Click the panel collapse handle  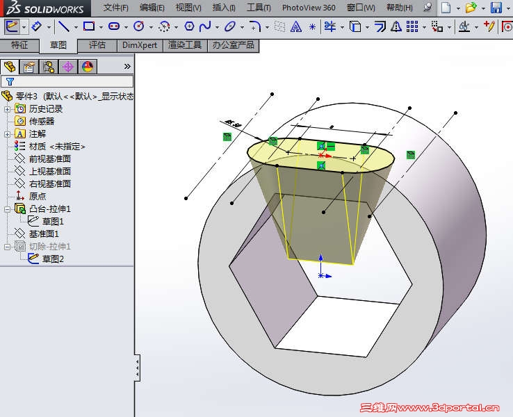pyautogui.click(x=138, y=368)
